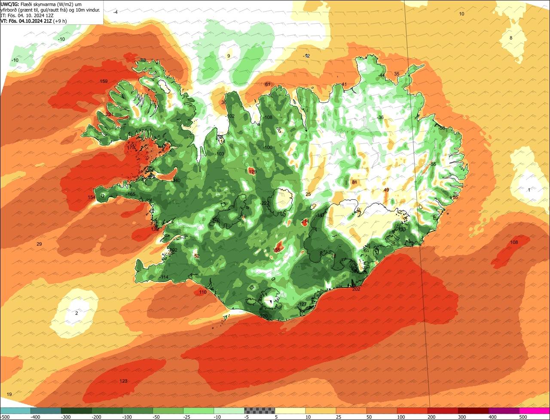Click the map value '-102' in northern Iceland
The image size is (550, 420).
point(230,116)
